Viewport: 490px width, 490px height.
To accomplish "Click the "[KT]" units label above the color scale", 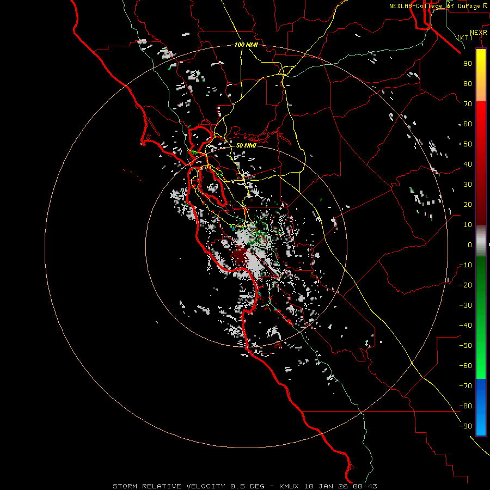I will pyautogui.click(x=465, y=38).
